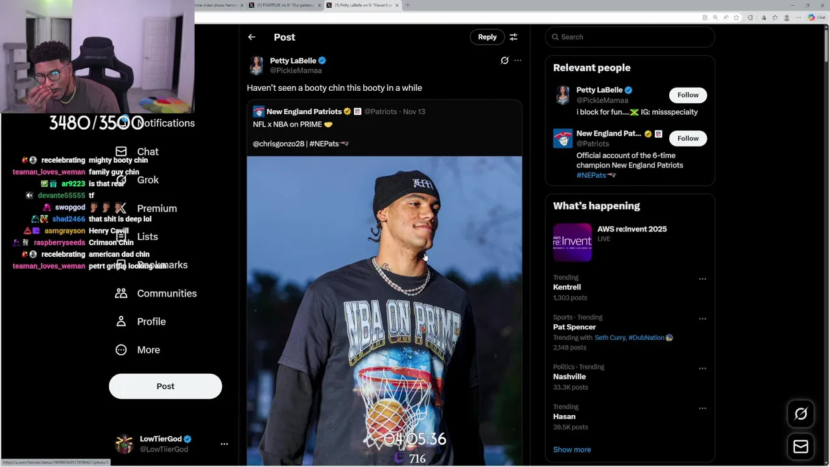This screenshot has width=830, height=467.
Task: Click the Grok icon on Petty LaBelle's post
Action: coord(504,60)
